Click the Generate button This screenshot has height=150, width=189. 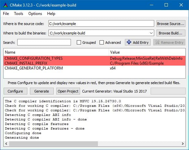pyautogui.click(x=42, y=91)
